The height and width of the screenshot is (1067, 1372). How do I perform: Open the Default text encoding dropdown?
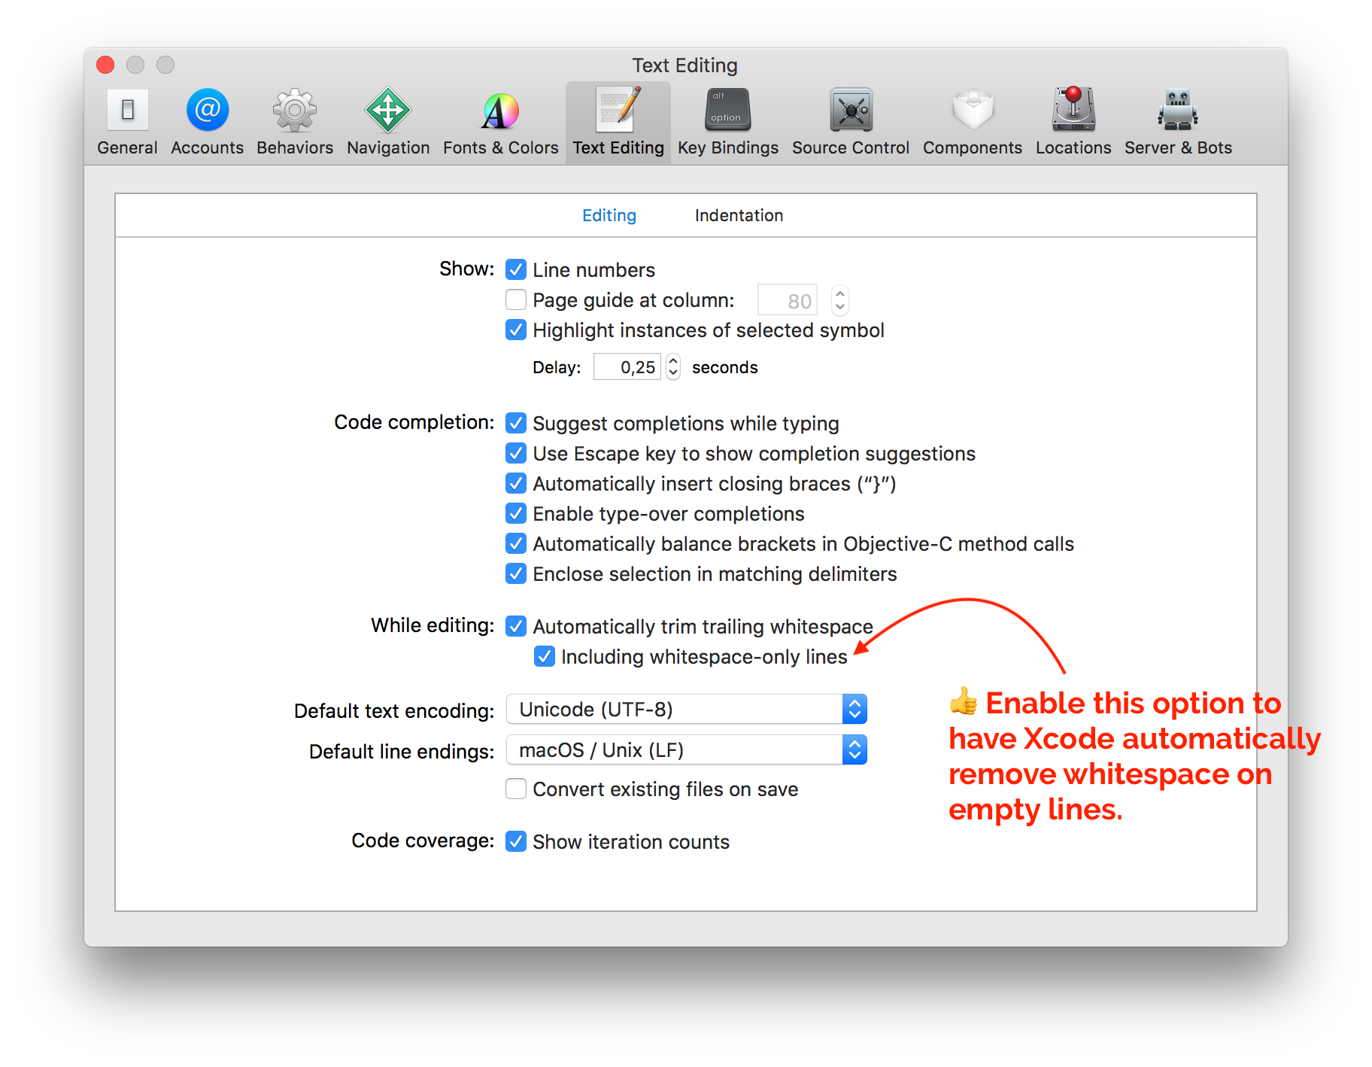coord(687,709)
